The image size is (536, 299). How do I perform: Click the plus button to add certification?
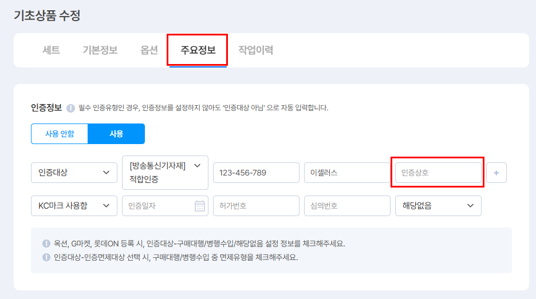click(496, 173)
